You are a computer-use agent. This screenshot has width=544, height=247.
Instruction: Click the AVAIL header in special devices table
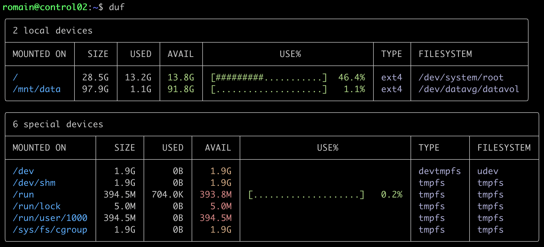(x=218, y=148)
